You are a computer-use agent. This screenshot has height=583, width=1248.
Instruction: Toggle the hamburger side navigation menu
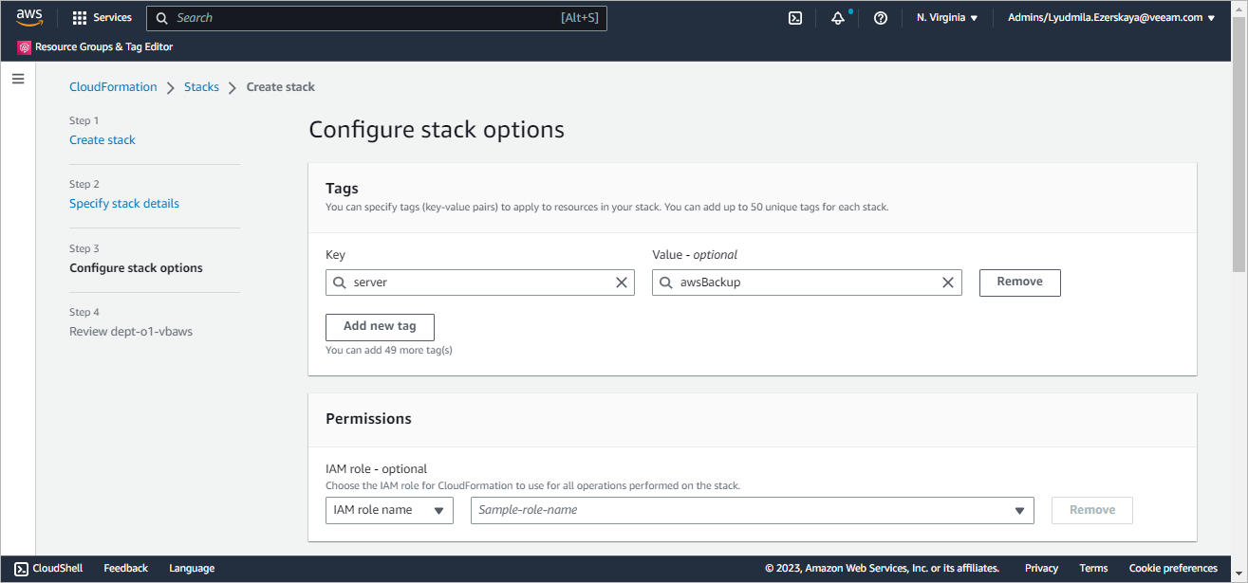click(x=18, y=79)
